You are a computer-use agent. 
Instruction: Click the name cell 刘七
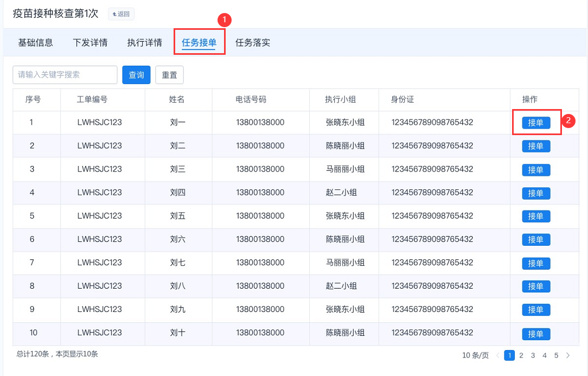(178, 262)
